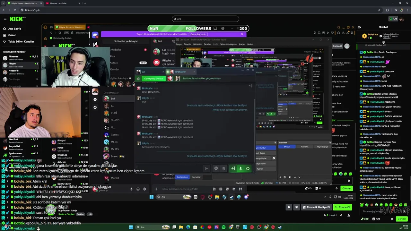411x231 pixels.
Task: Reload the page
Action: pos(15,10)
